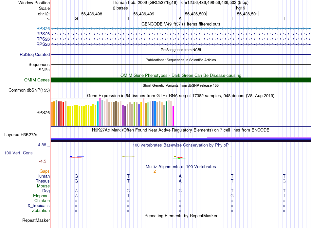Select the X_tropicalis alignment row label
The height and width of the screenshot is (228, 311).
[x=39, y=206]
